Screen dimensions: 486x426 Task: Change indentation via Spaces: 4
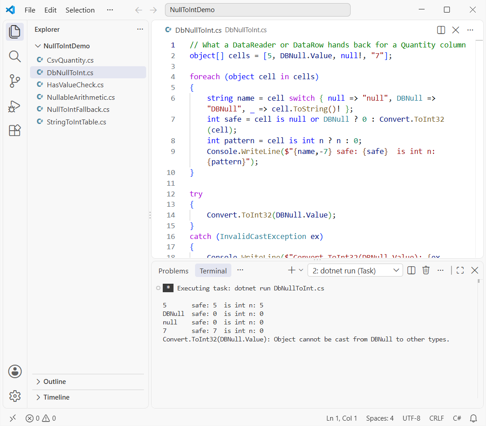coord(380,418)
